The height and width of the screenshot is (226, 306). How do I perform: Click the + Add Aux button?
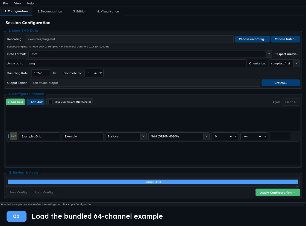35,102
